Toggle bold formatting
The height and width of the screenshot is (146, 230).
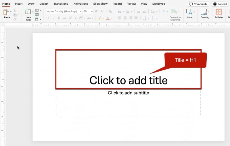coord(48,18)
